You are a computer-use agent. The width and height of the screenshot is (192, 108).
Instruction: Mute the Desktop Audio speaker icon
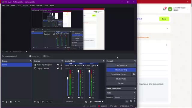(69, 97)
